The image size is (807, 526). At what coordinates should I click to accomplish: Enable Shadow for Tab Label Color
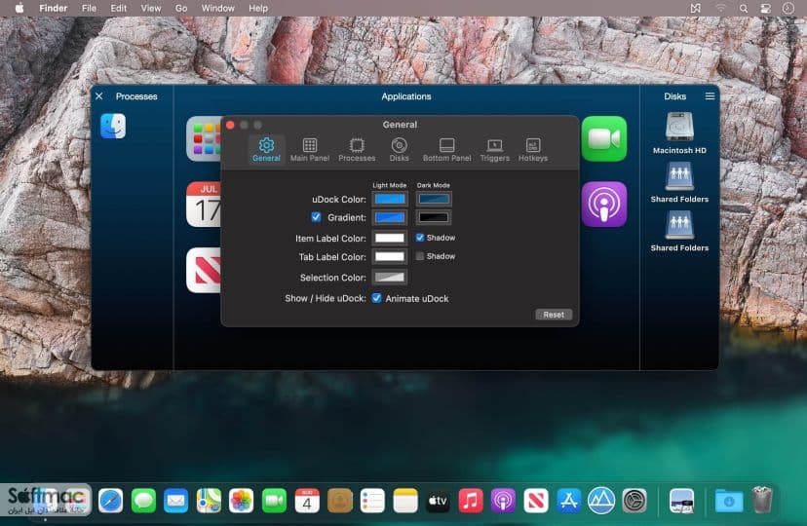coord(420,256)
